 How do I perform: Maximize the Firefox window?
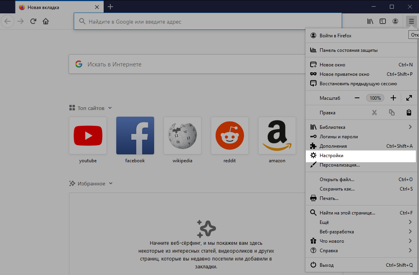[392, 7]
